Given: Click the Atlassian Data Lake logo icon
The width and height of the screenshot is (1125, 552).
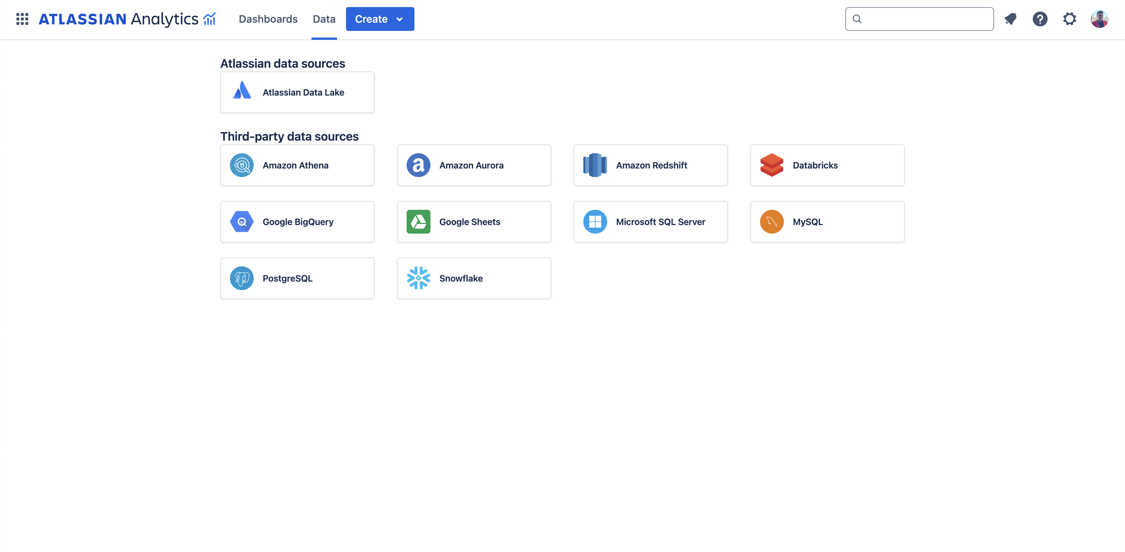Looking at the screenshot, I should pyautogui.click(x=242, y=90).
